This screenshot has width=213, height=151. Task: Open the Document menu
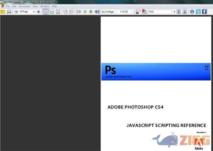24,6
